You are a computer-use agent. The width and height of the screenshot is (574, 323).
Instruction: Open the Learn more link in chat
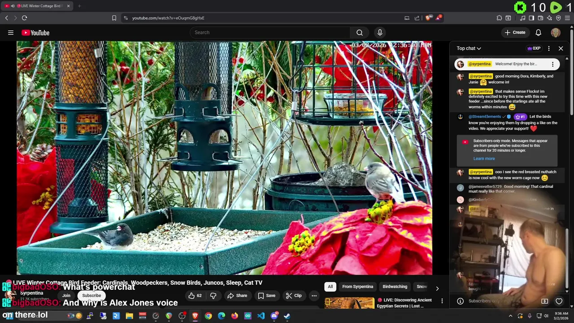point(484,158)
